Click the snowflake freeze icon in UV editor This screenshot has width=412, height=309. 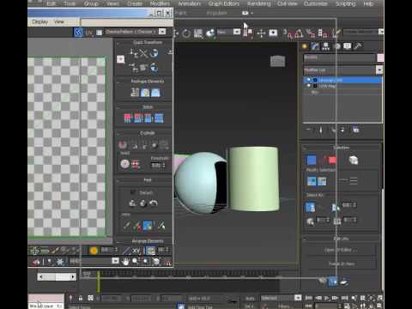[x=60, y=261]
